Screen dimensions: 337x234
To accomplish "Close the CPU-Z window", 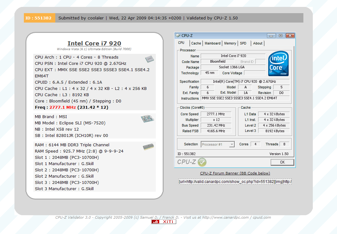I will (x=290, y=36).
